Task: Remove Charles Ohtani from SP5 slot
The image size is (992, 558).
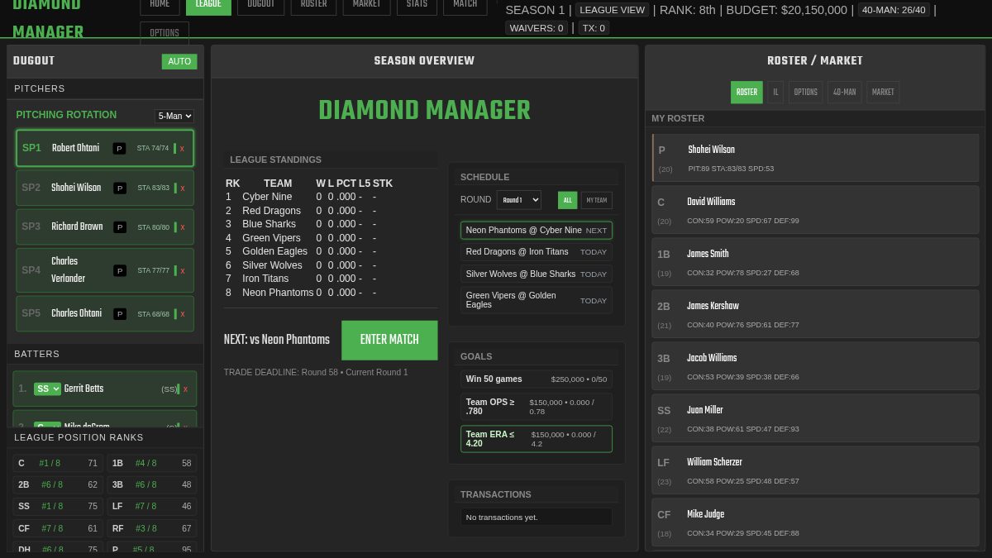Action: click(x=182, y=314)
